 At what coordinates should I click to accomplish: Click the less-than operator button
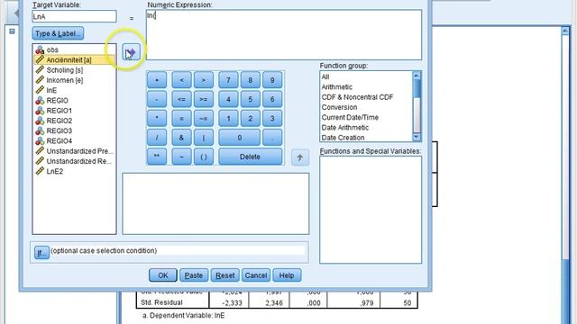coord(181,80)
